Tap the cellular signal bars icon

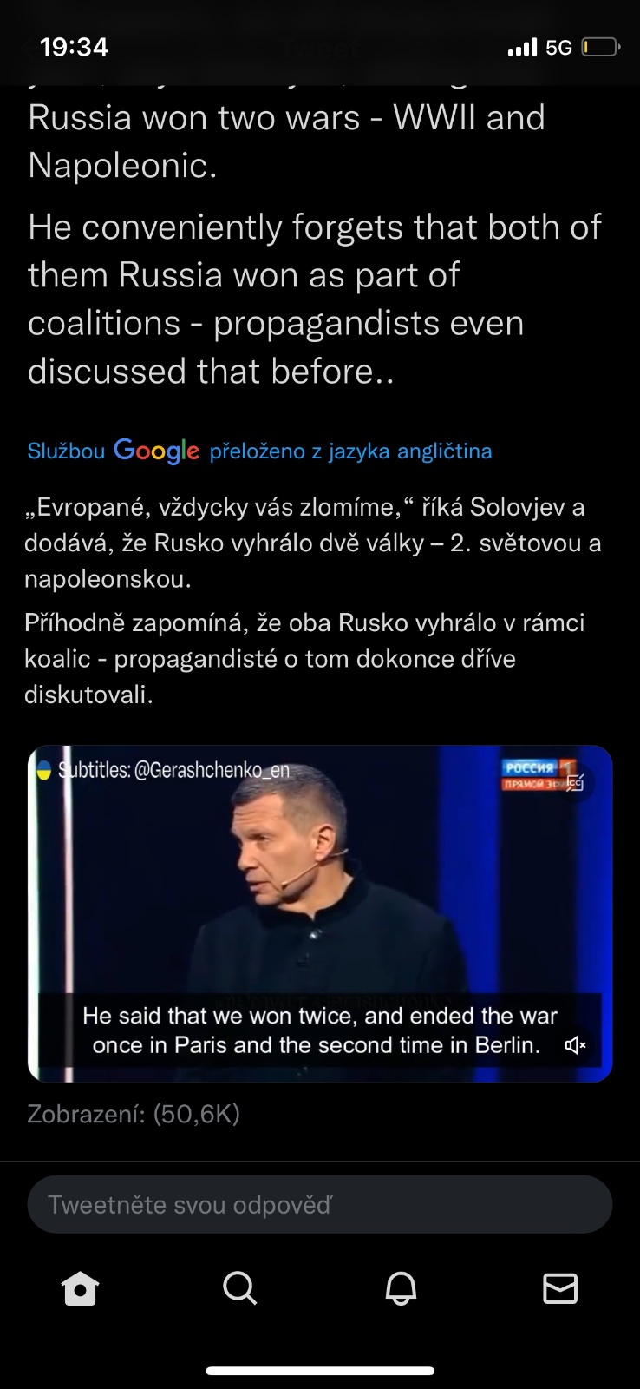pos(522,47)
